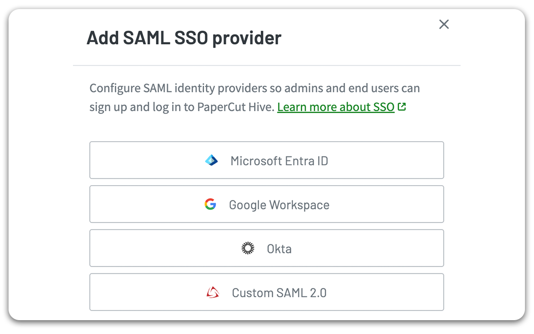
Task: Click the red Custom SAML logo icon
Action: (x=213, y=292)
